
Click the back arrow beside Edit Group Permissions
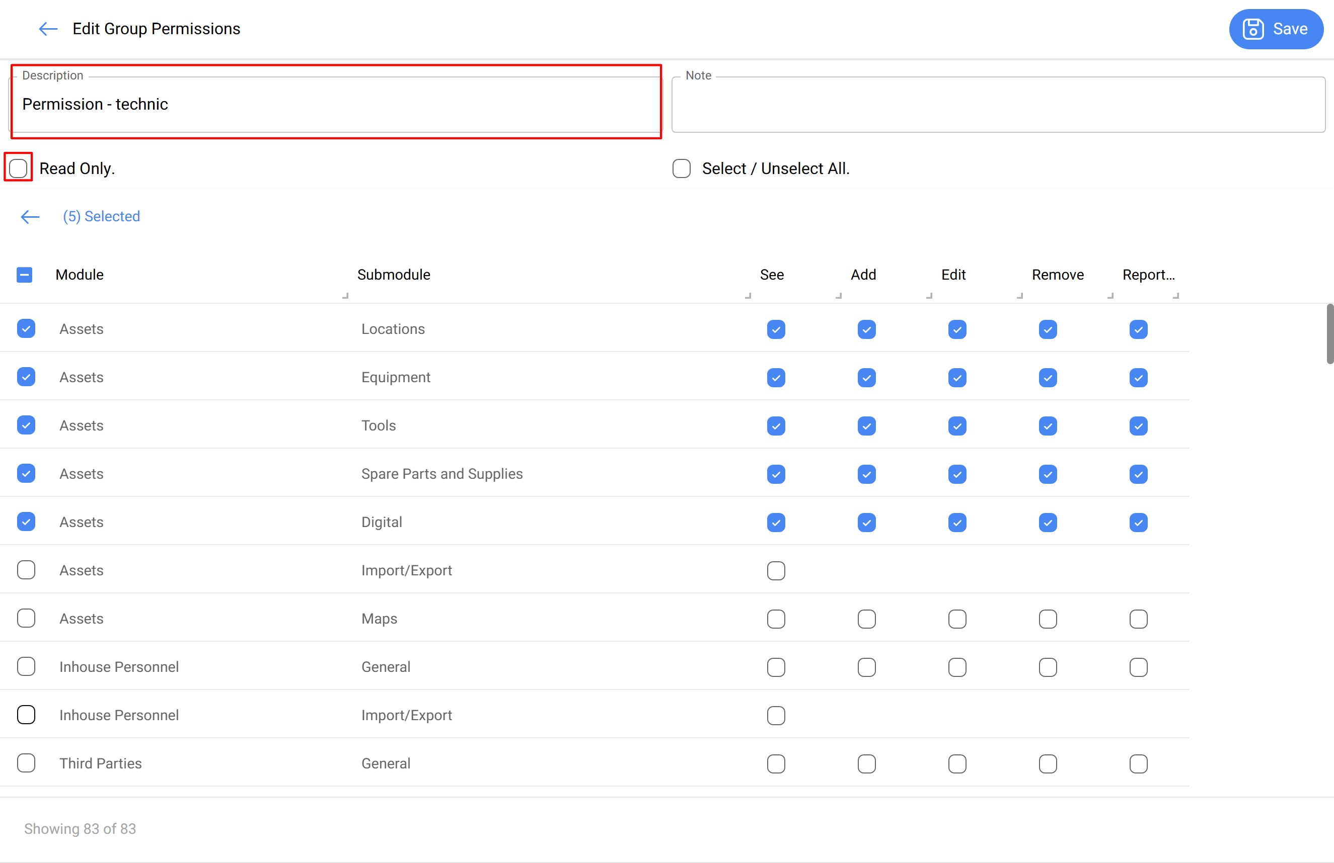click(48, 29)
